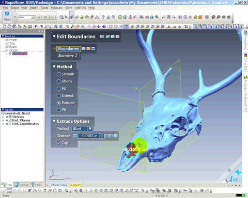Toggle the Cap checkbox
The height and width of the screenshot is (198, 248).
click(59, 143)
